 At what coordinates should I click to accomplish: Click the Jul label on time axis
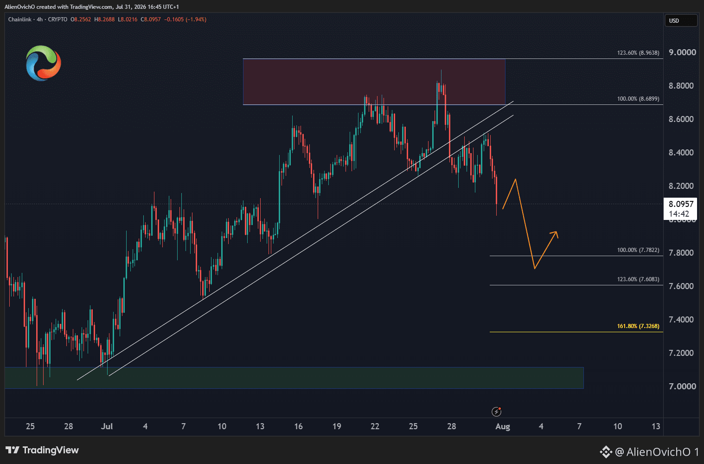pyautogui.click(x=107, y=426)
